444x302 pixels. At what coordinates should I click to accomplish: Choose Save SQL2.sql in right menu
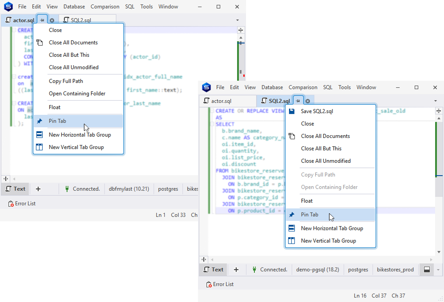pos(330,111)
